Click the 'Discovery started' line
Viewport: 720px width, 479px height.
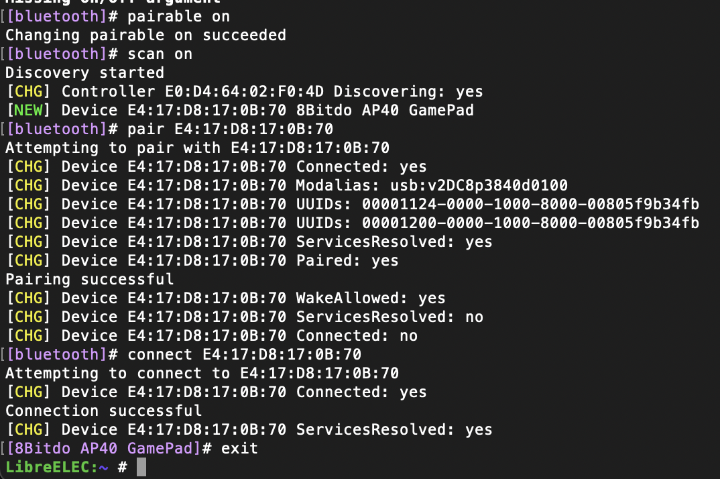[84, 72]
